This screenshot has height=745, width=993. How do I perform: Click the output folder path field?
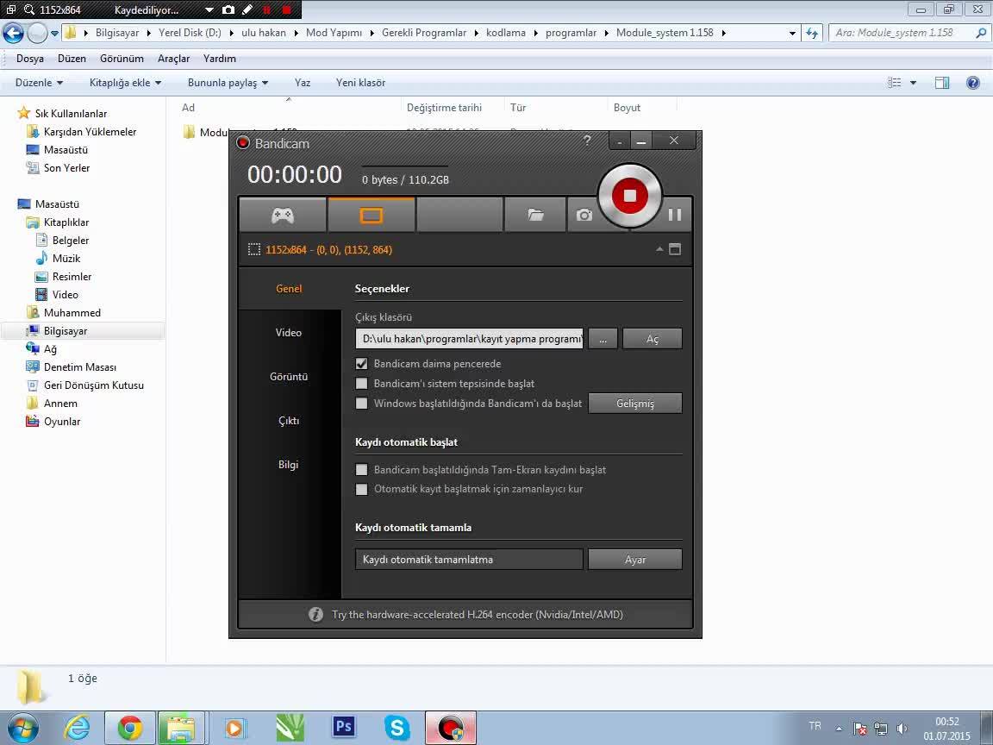tap(469, 339)
